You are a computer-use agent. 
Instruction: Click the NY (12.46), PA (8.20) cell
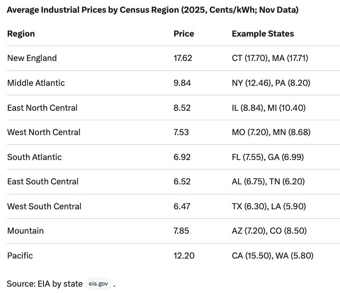click(272, 83)
